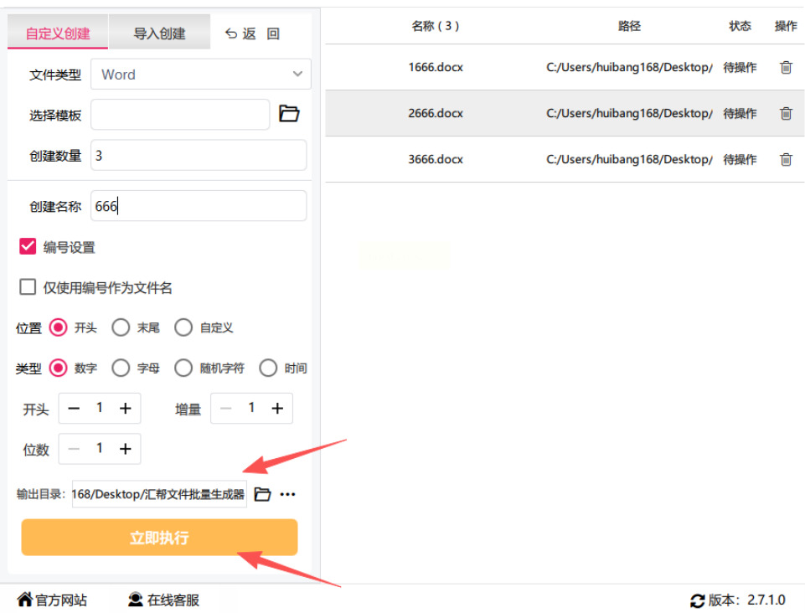This screenshot has width=805, height=613.
Task: Click the 操作 column header
Action: click(786, 26)
